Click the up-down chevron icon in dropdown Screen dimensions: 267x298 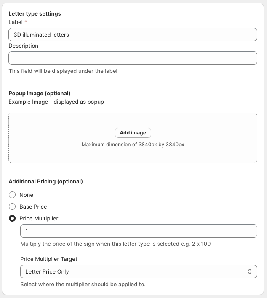coord(249,271)
